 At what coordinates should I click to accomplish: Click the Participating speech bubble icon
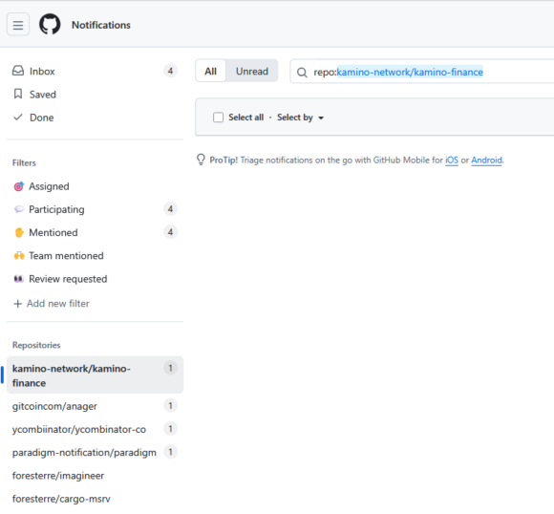tap(19, 209)
